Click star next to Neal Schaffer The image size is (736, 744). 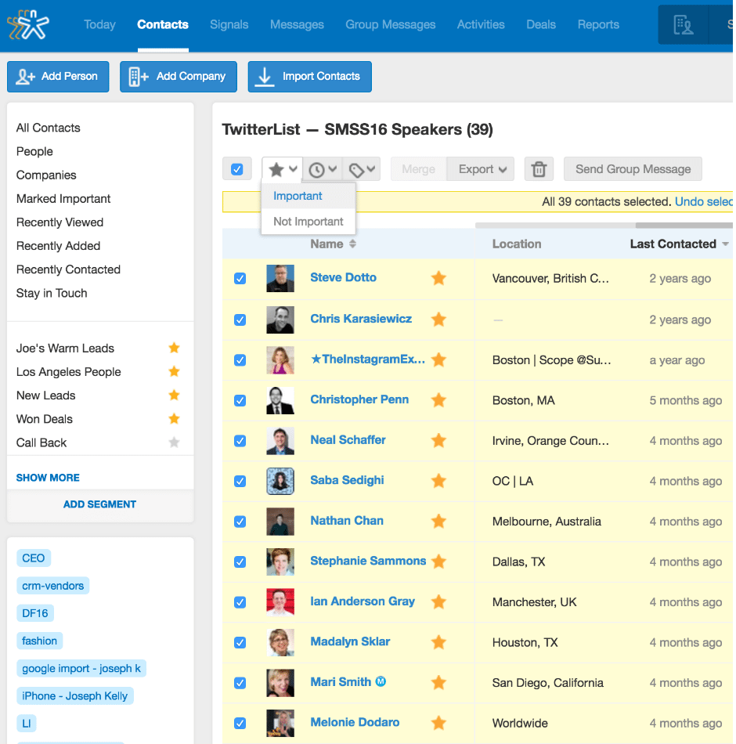[438, 440]
